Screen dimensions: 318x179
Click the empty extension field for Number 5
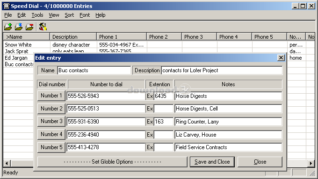[164, 147]
